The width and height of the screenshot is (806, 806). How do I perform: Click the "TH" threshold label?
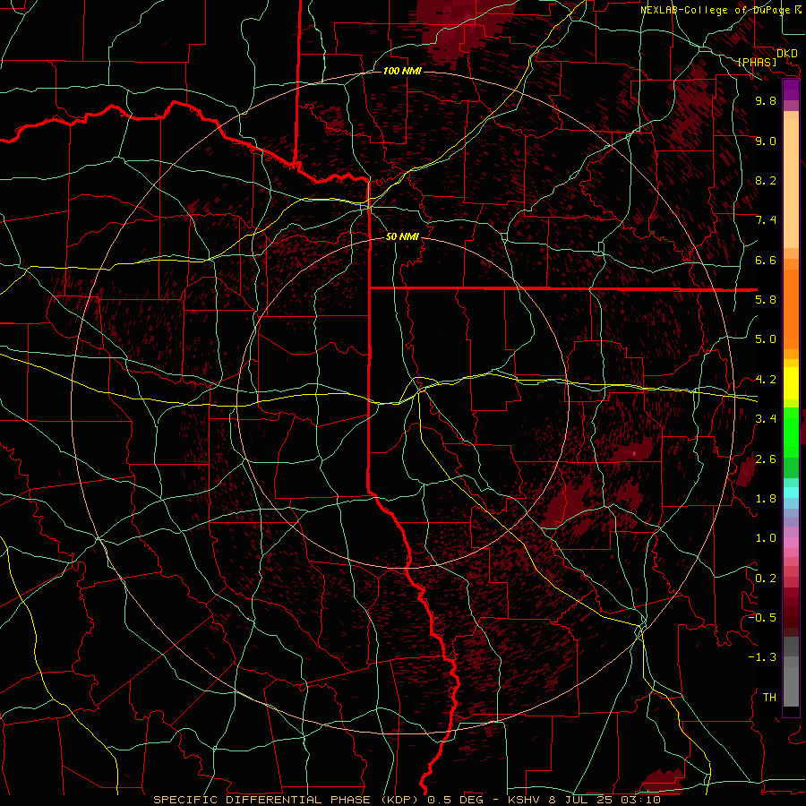click(x=769, y=698)
